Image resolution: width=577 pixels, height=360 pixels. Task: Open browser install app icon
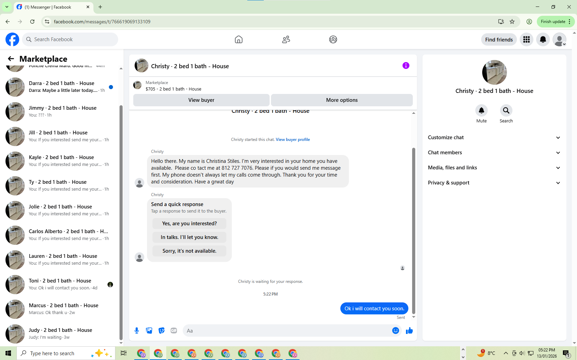click(x=501, y=22)
